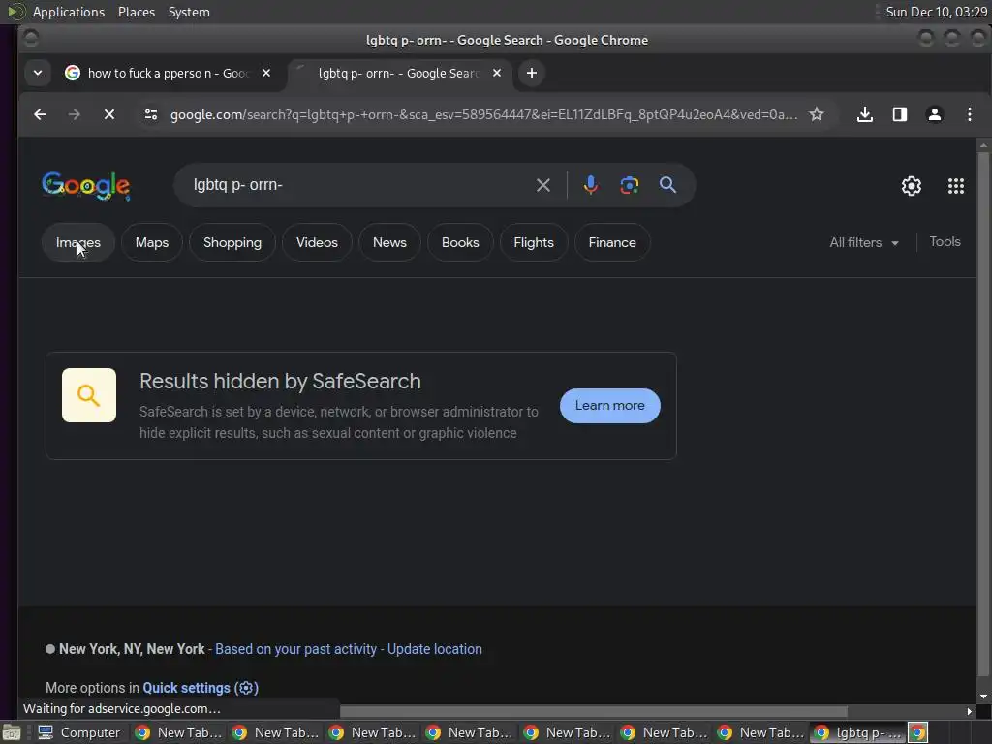Viewport: 992px width, 744px height.
Task: Click horizontal scrollbar right arrow
Action: coord(969,712)
